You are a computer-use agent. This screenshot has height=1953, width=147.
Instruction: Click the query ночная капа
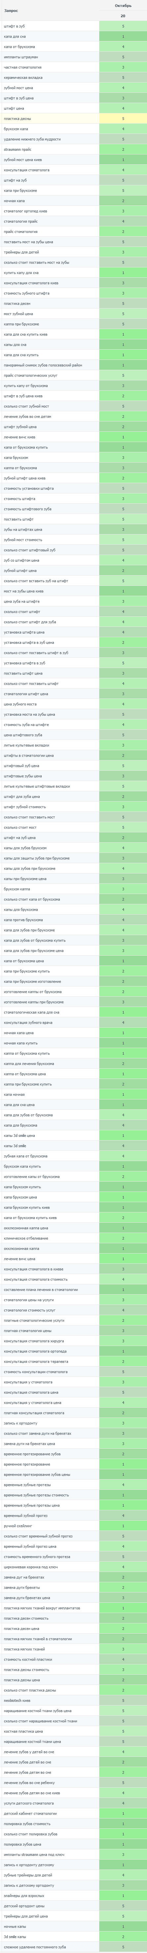point(14,201)
